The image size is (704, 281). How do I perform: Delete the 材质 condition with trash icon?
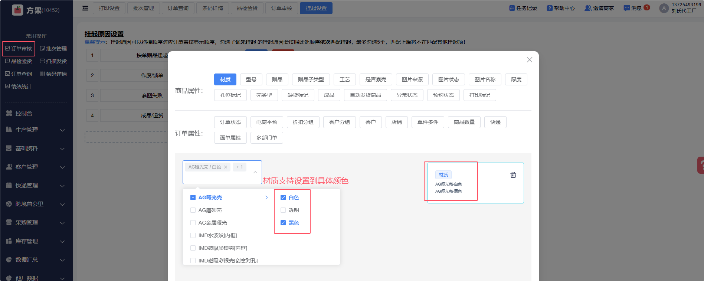[513, 175]
